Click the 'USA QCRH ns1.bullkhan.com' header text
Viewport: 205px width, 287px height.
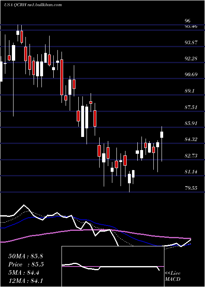[x=33, y=5]
